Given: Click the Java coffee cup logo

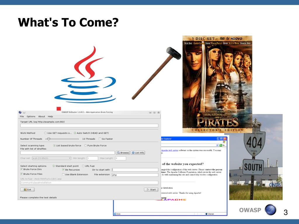Looking at the screenshot, I should (x=85, y=75).
